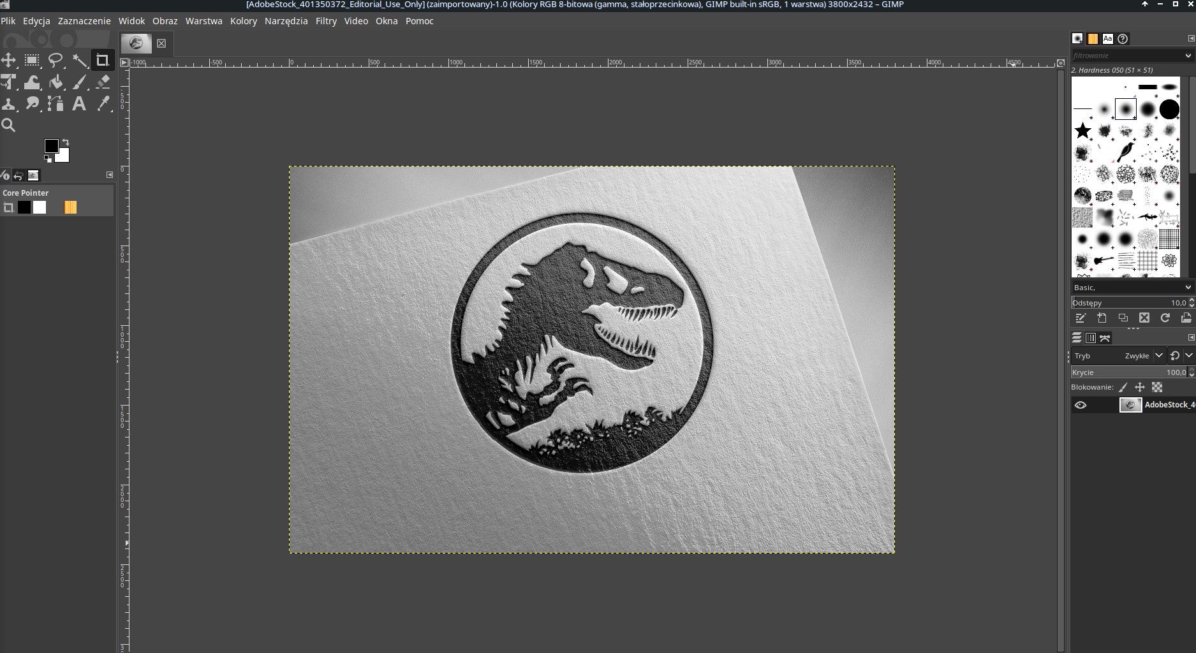Create a new brush
Screen dimensions: 1196x653
tap(1102, 318)
